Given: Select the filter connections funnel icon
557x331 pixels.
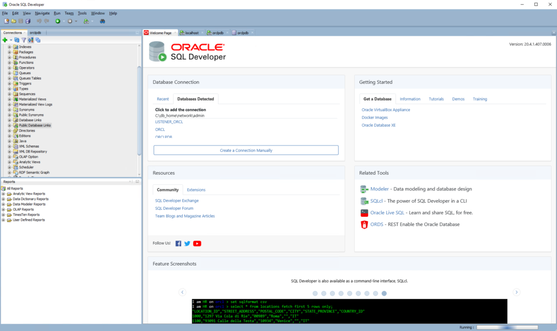Looking at the screenshot, I should [x=24, y=40].
